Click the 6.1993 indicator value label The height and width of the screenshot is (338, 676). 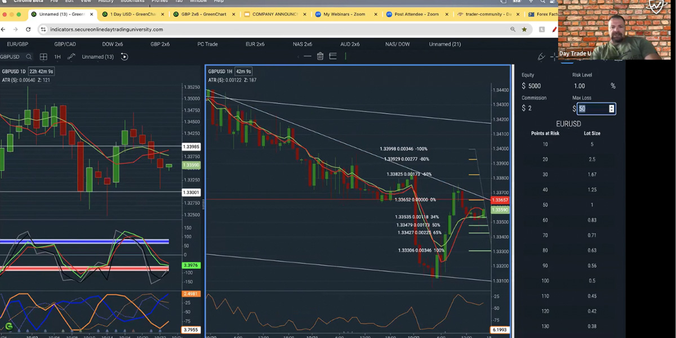[x=500, y=330]
